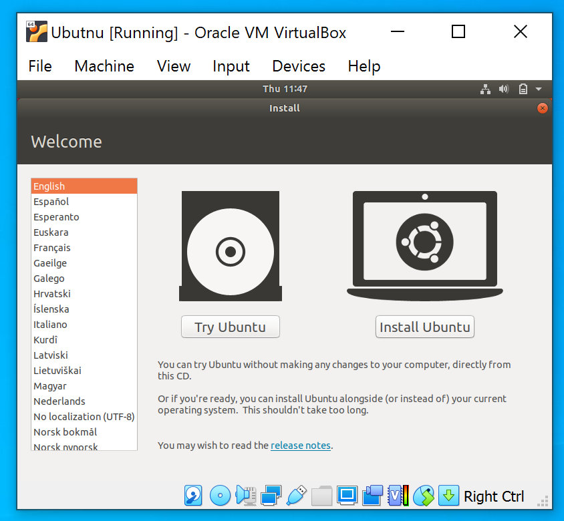Select Kurdî in the language list

84,340
